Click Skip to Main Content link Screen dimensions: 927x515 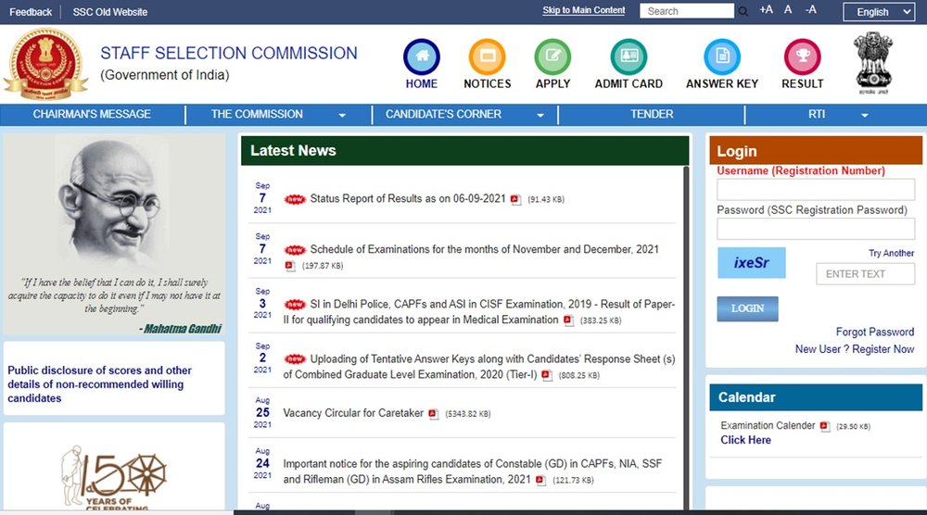[x=583, y=10]
